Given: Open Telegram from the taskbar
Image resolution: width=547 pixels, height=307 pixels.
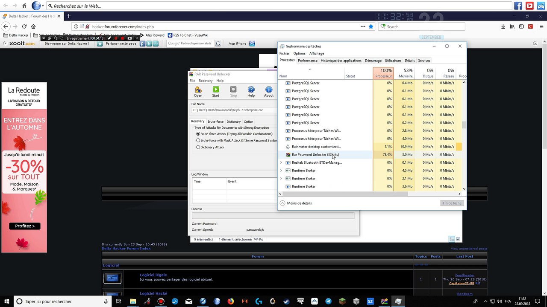Looking at the screenshot, I should click(329, 301).
